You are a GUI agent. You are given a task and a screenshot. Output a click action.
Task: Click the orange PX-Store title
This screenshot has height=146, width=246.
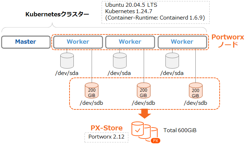(x=107, y=128)
